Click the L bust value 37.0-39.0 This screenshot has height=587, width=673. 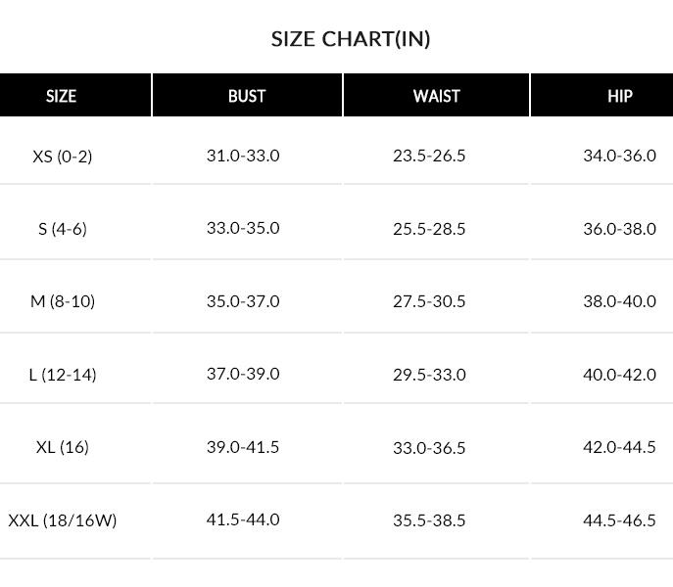coord(243,374)
